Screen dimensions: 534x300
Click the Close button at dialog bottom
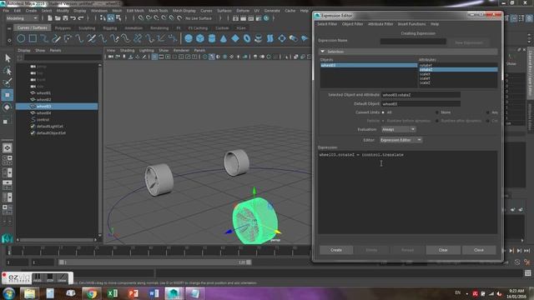(479, 250)
